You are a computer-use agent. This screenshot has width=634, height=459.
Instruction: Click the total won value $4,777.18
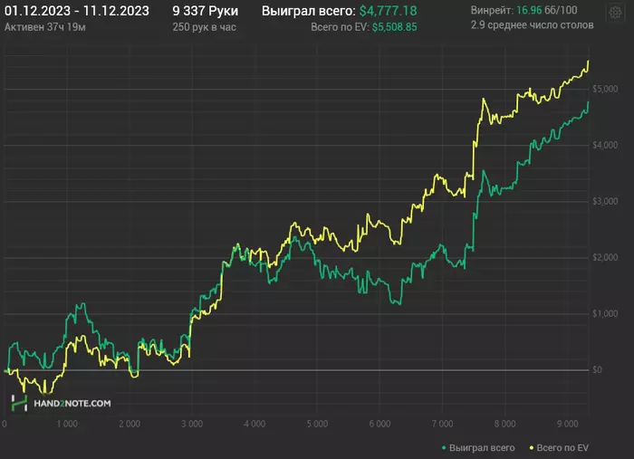point(389,11)
